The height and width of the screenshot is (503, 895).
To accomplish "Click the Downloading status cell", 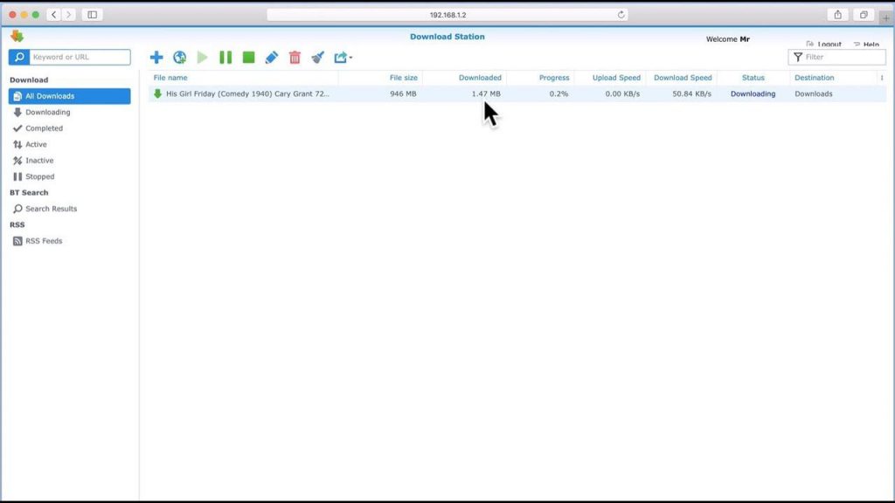I will [753, 93].
